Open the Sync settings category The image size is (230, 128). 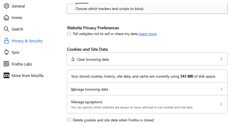pyautogui.click(x=16, y=52)
